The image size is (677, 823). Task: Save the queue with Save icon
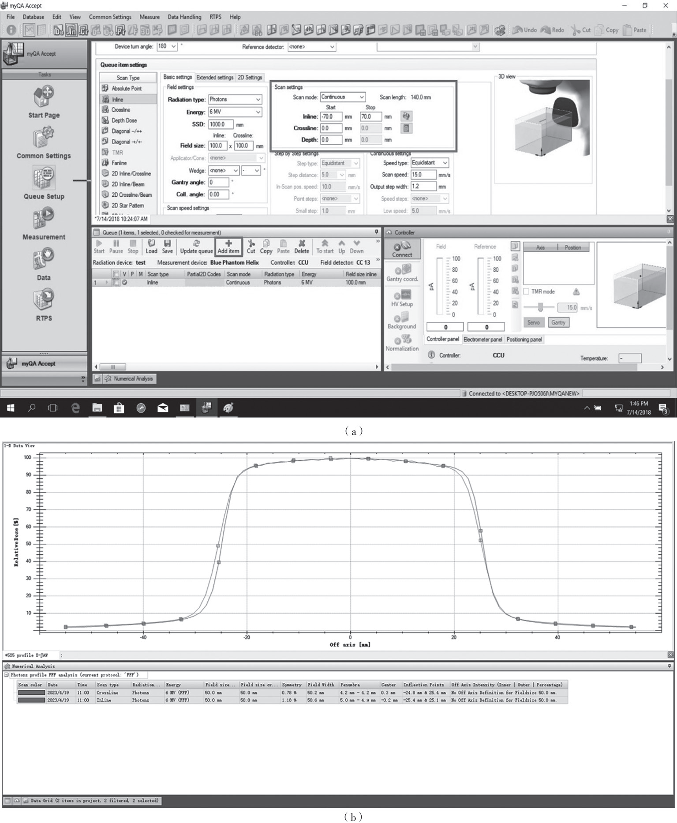[168, 247]
